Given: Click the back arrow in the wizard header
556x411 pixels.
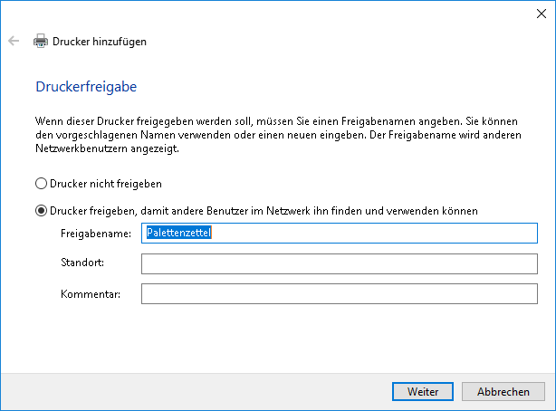Looking at the screenshot, I should point(14,41).
